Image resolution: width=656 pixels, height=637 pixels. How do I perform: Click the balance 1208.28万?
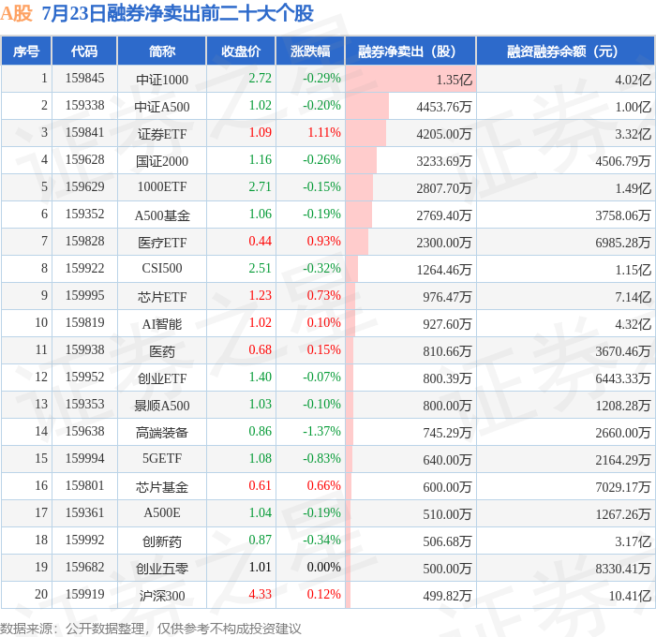(x=623, y=406)
